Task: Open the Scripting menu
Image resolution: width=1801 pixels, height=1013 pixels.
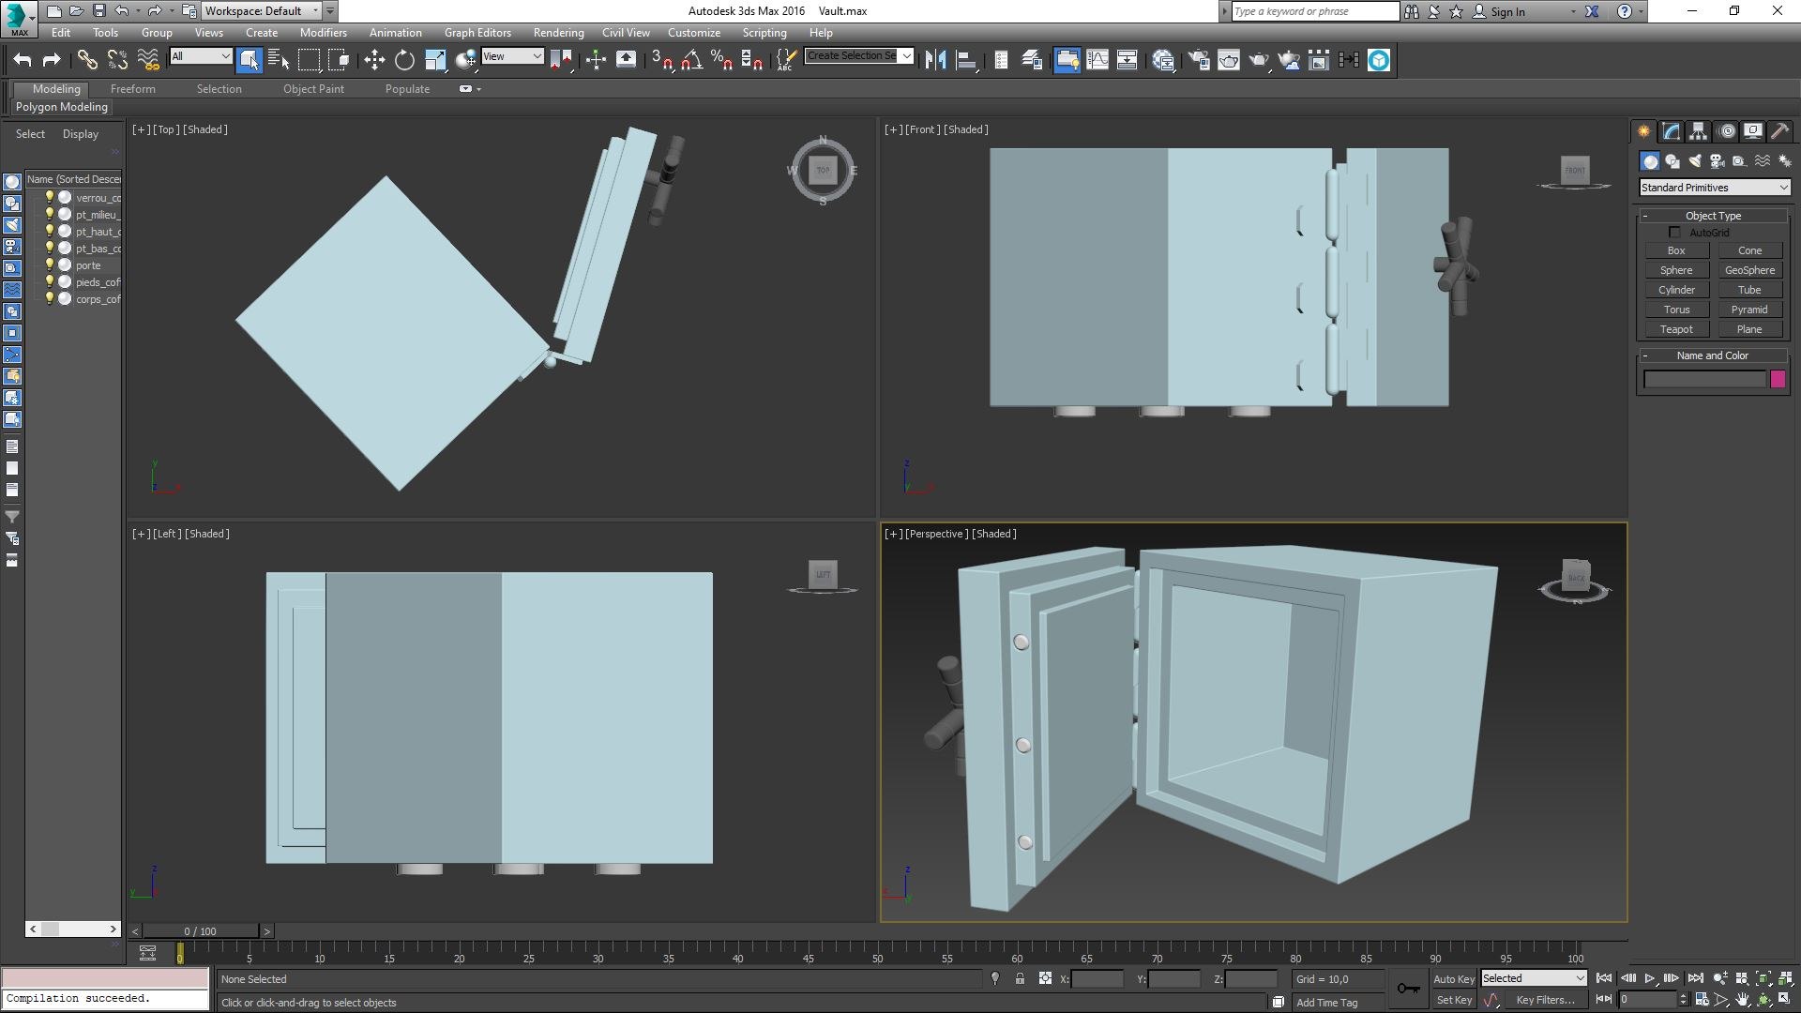Action: point(764,33)
